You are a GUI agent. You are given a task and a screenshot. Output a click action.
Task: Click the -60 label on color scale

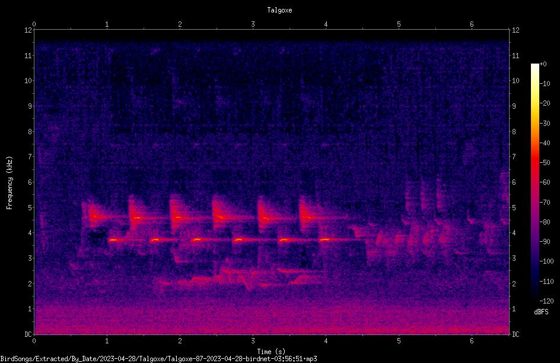[545, 182]
